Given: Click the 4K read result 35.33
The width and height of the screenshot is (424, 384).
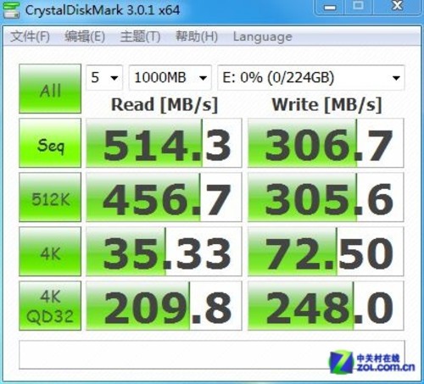Looking at the screenshot, I should pos(164,252).
